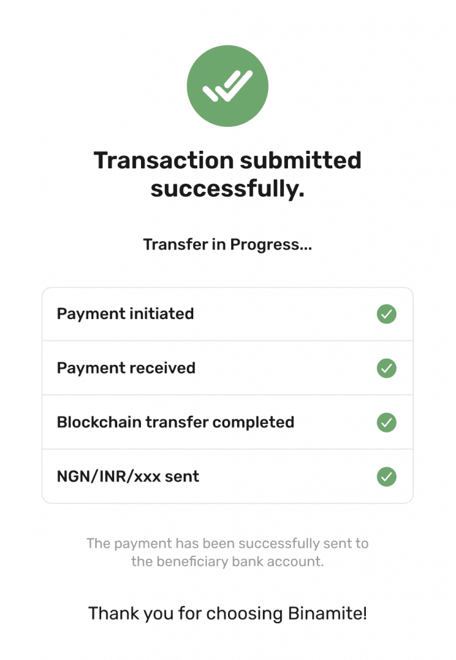Select the Payment initiated status label
This screenshot has width=456, height=660.
click(x=126, y=314)
